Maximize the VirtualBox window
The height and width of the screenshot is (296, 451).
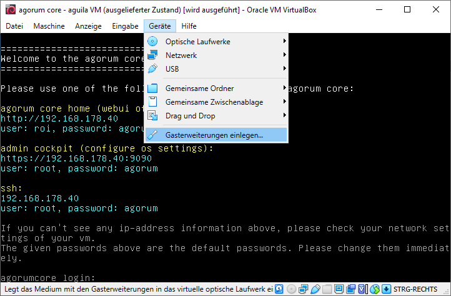(407, 9)
